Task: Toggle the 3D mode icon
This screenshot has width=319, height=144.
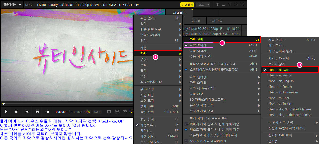Action: (125, 112)
